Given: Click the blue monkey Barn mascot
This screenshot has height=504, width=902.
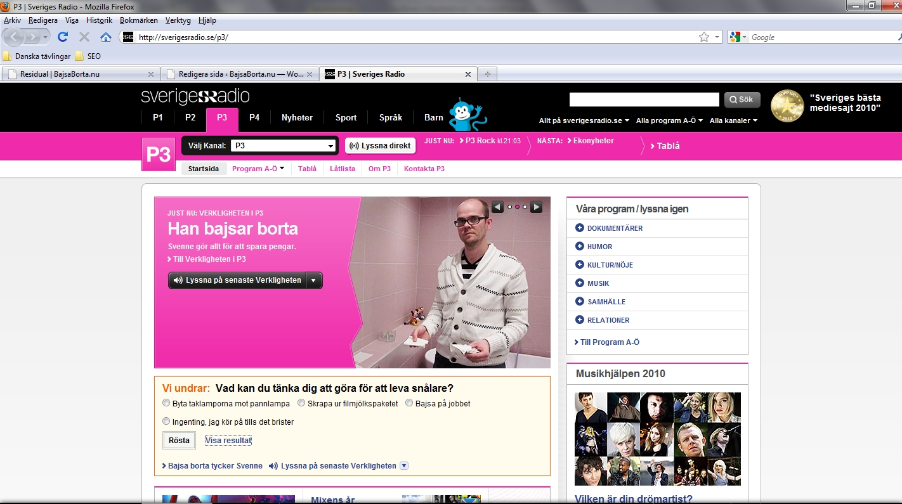Looking at the screenshot, I should click(466, 114).
